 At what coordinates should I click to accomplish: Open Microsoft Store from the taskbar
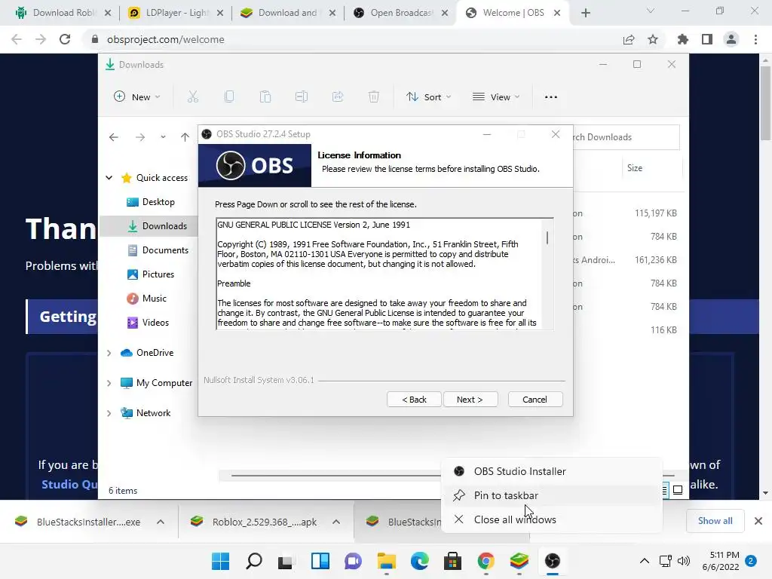coord(452,561)
